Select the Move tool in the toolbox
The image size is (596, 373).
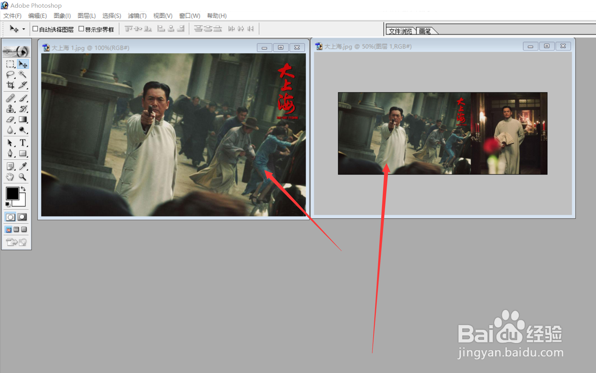pos(23,64)
